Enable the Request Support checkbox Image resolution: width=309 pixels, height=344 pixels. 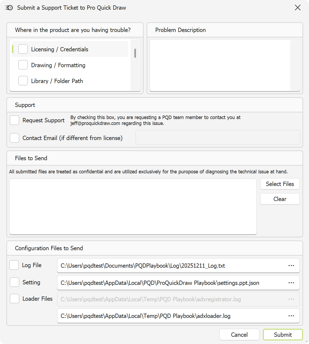[15, 120]
